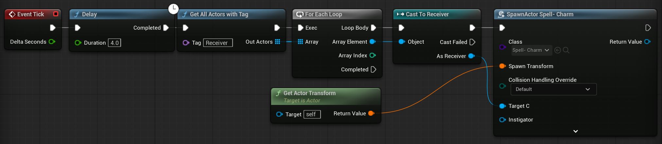Click the Cast Failed execution pin
The image size is (662, 144).
(x=472, y=42)
